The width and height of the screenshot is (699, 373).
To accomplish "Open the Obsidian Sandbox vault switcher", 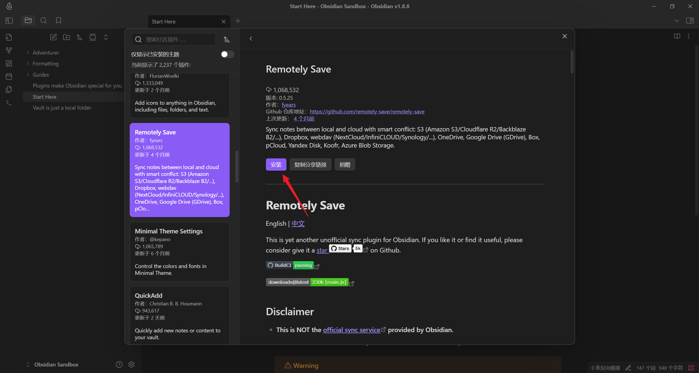I will (56, 365).
